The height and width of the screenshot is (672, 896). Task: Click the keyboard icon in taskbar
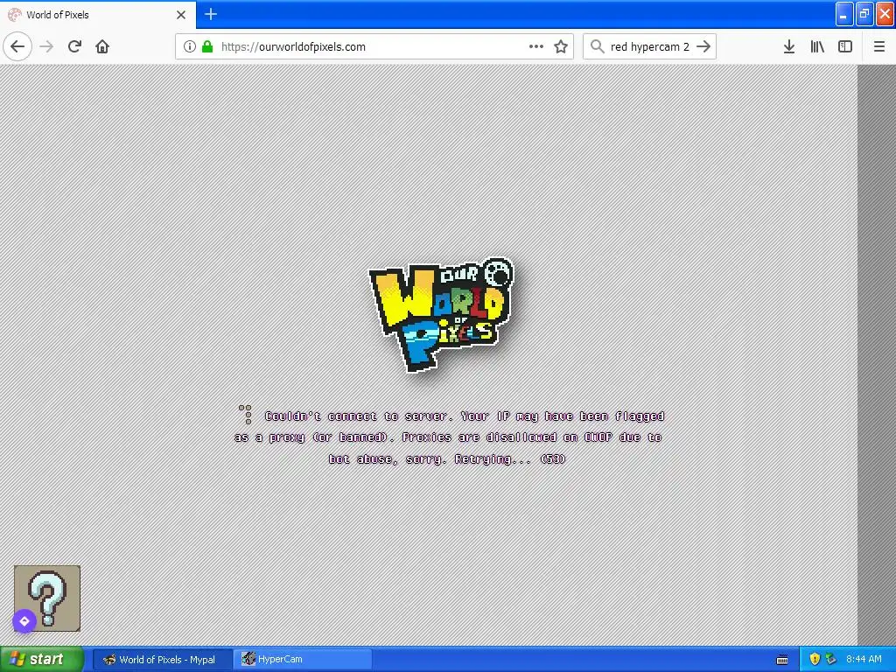[x=782, y=660]
